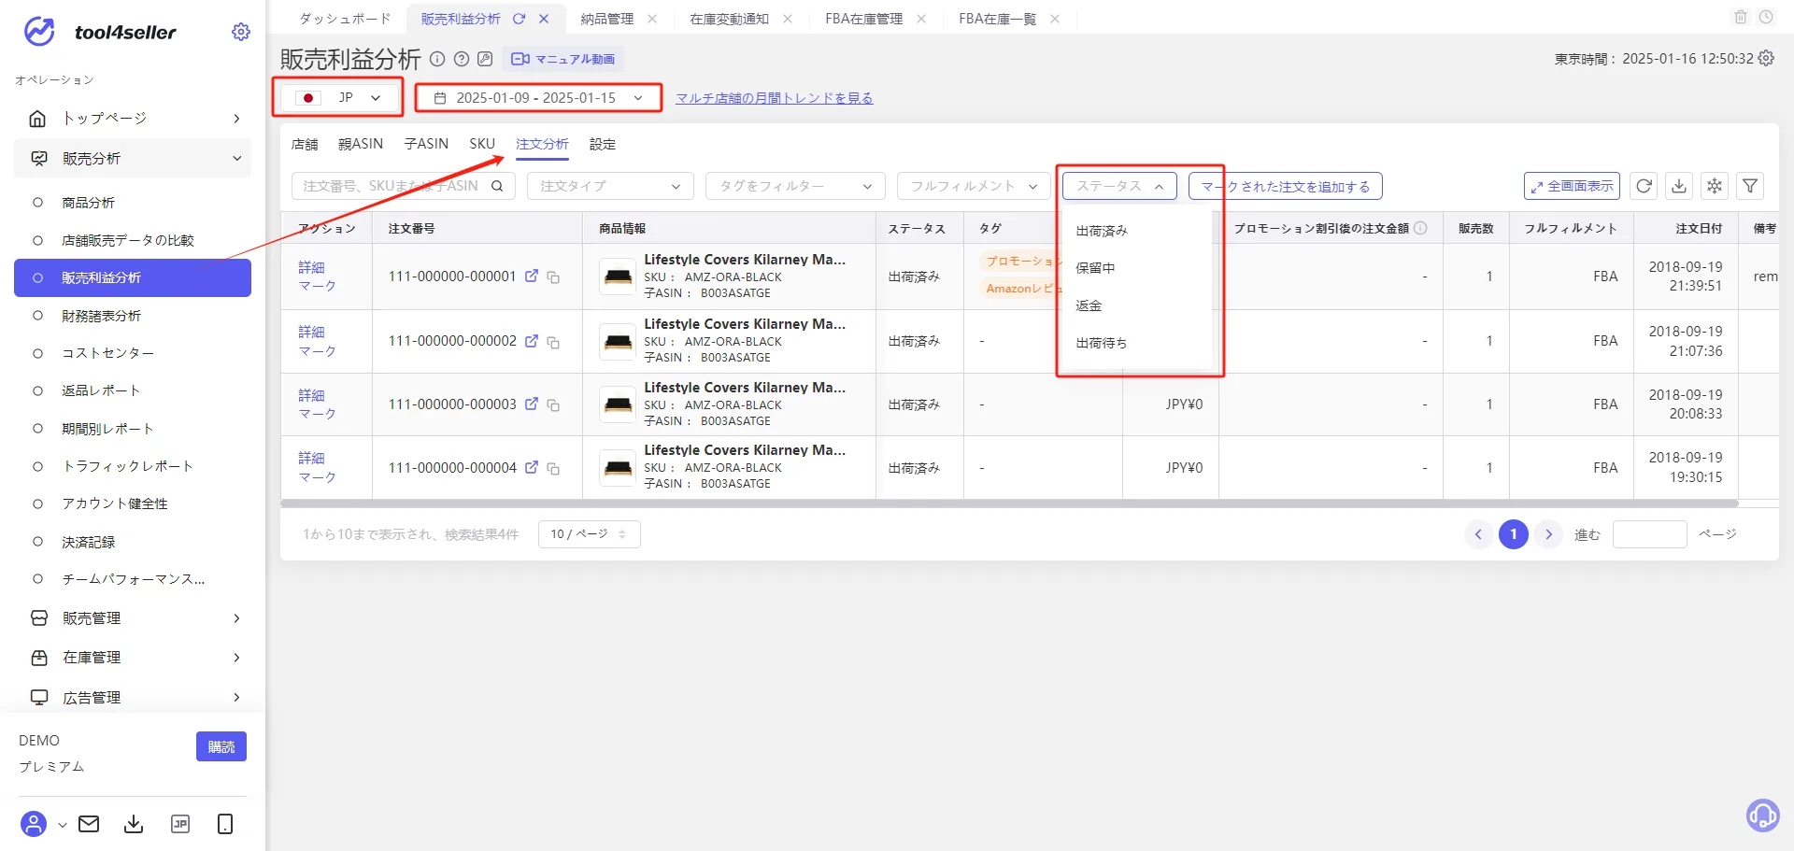The image size is (1794, 851).
Task: Click the filter funnel icon
Action: pos(1750,186)
